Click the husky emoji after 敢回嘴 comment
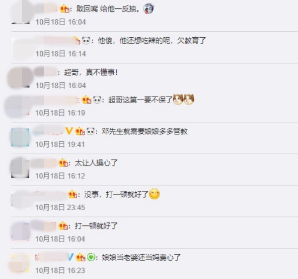The height and width of the screenshot is (279, 298). point(149,9)
